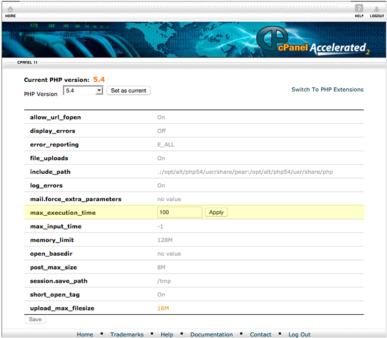Apply the max_execution_time value
The height and width of the screenshot is (338, 387).
[x=216, y=212]
